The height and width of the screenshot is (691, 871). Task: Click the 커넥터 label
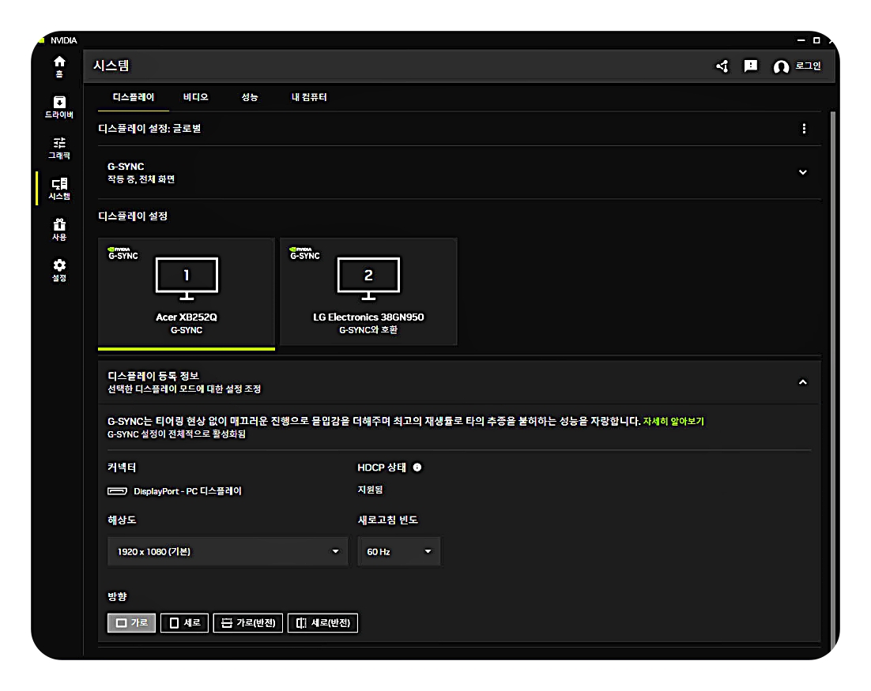tap(122, 468)
